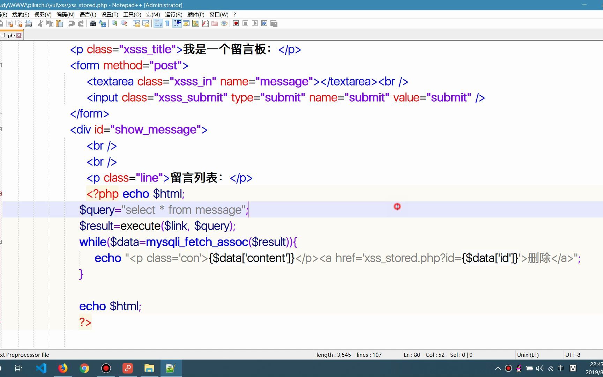The width and height of the screenshot is (603, 377).
Task: Open the 视图(V) menu
Action: (x=43, y=14)
